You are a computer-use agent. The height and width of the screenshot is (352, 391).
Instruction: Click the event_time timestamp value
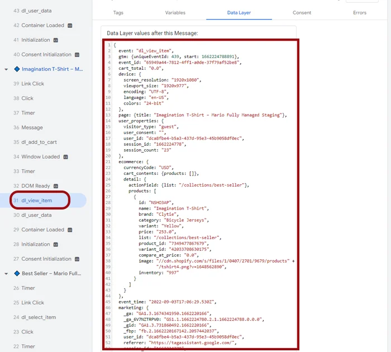pos(182,302)
